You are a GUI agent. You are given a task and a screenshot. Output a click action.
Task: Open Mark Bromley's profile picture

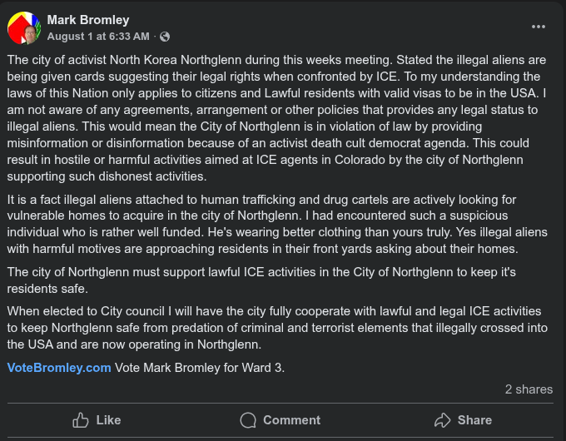coord(25,28)
